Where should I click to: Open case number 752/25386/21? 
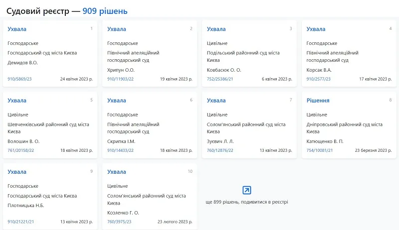pos(220,79)
